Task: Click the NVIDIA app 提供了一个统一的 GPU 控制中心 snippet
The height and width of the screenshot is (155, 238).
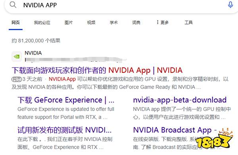Action: point(182,113)
